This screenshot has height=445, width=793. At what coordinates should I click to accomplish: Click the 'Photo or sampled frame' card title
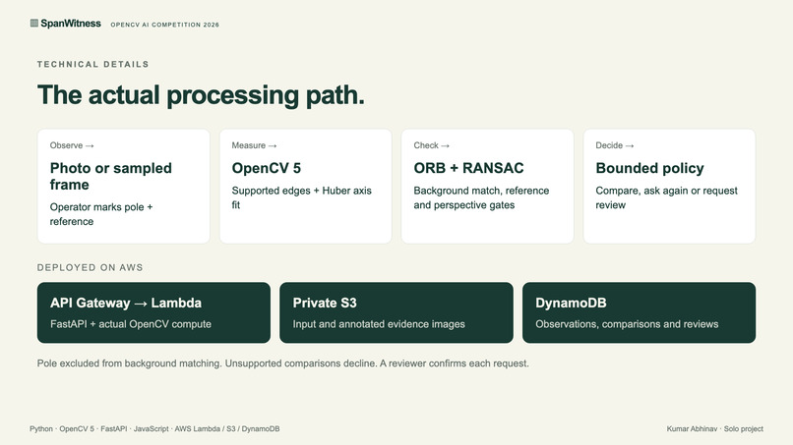point(111,176)
